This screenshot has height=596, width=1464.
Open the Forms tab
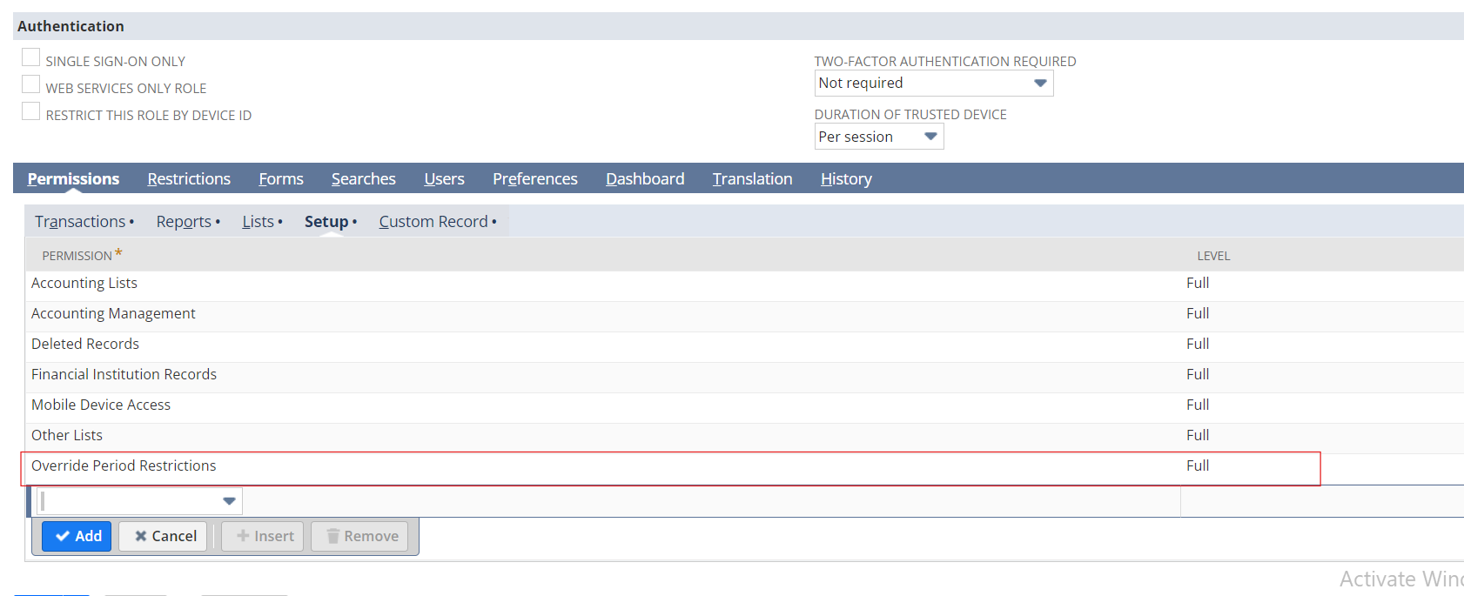[280, 179]
